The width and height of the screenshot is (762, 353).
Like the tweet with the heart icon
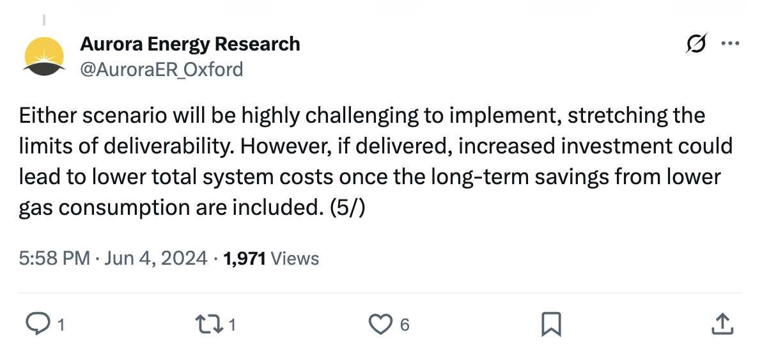(382, 324)
